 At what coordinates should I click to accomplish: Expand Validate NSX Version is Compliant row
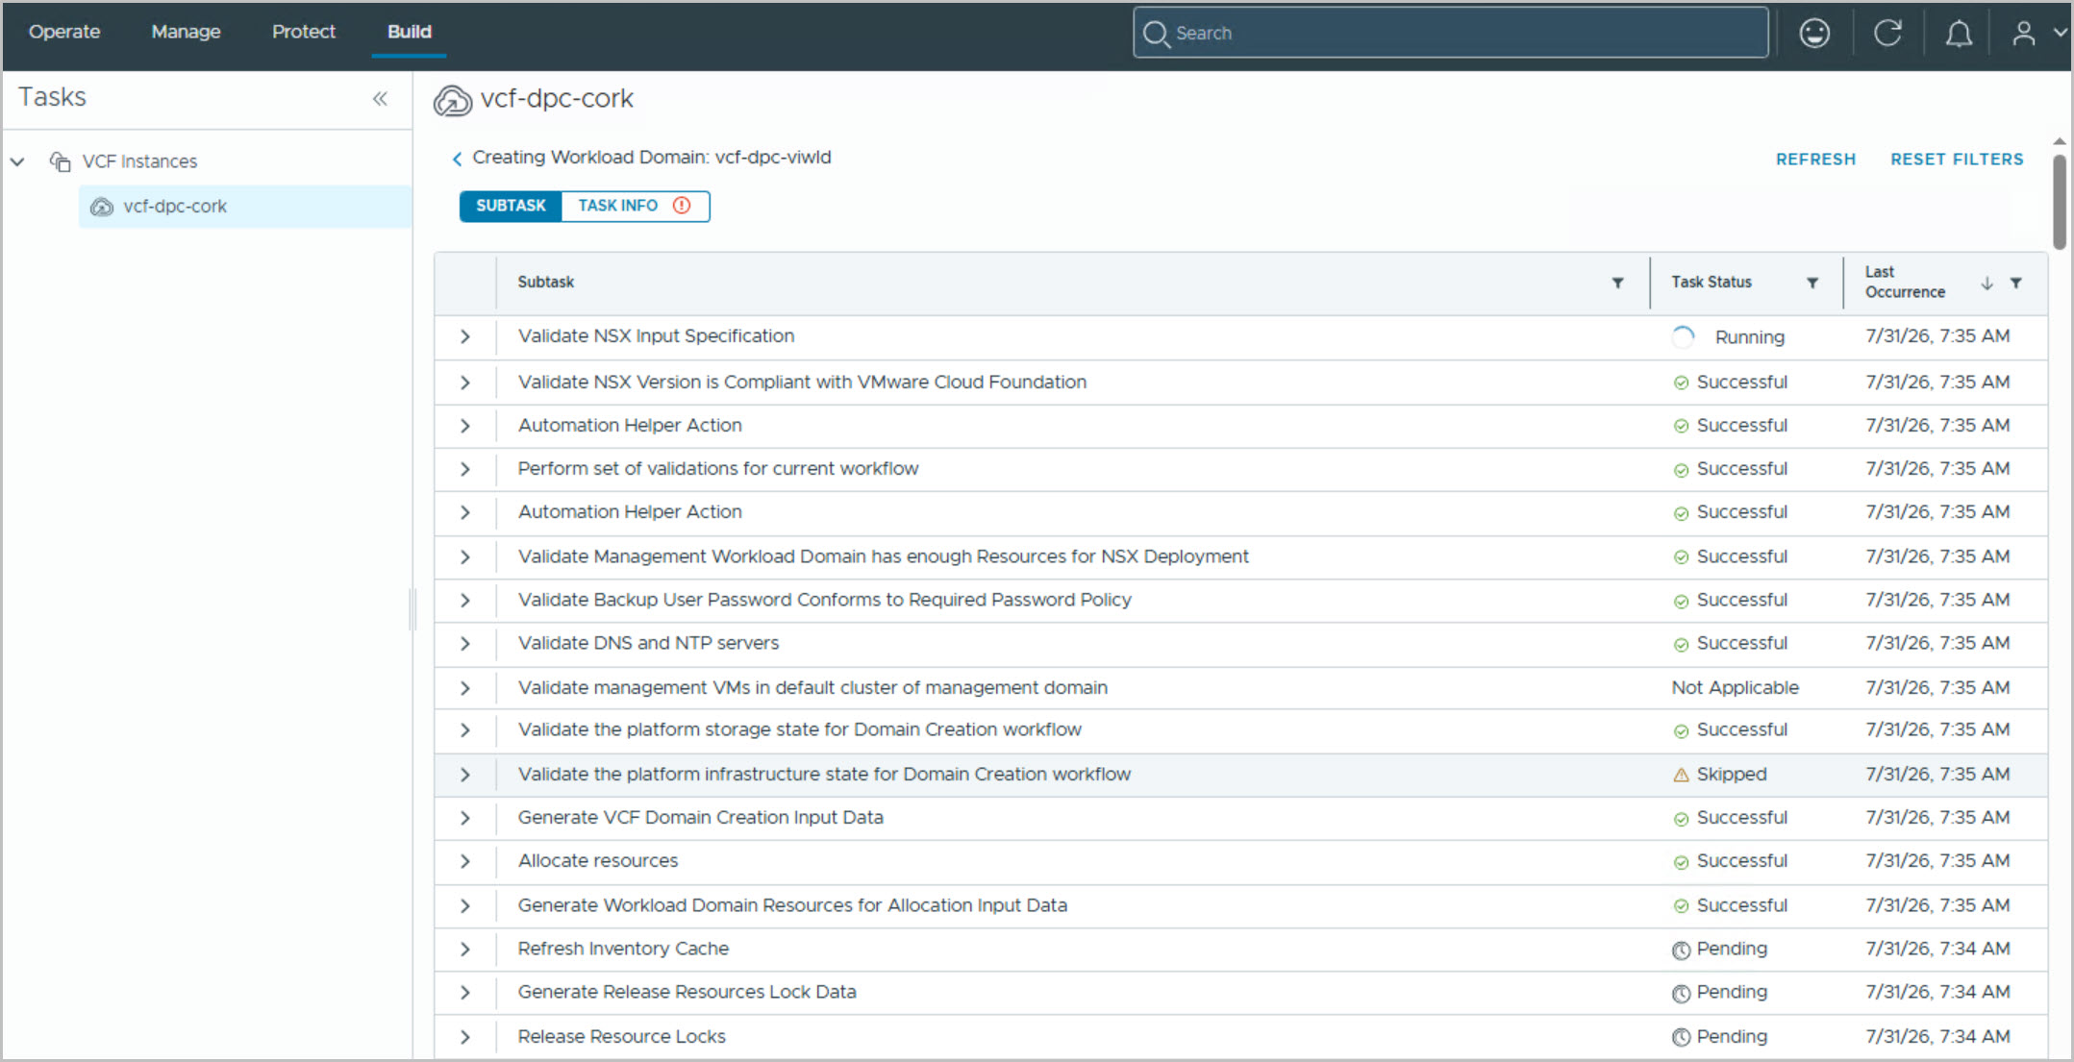pyautogui.click(x=465, y=383)
